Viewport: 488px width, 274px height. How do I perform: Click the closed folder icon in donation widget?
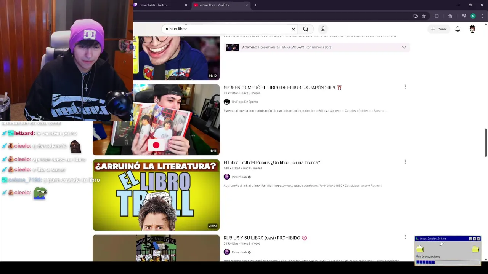475,249
